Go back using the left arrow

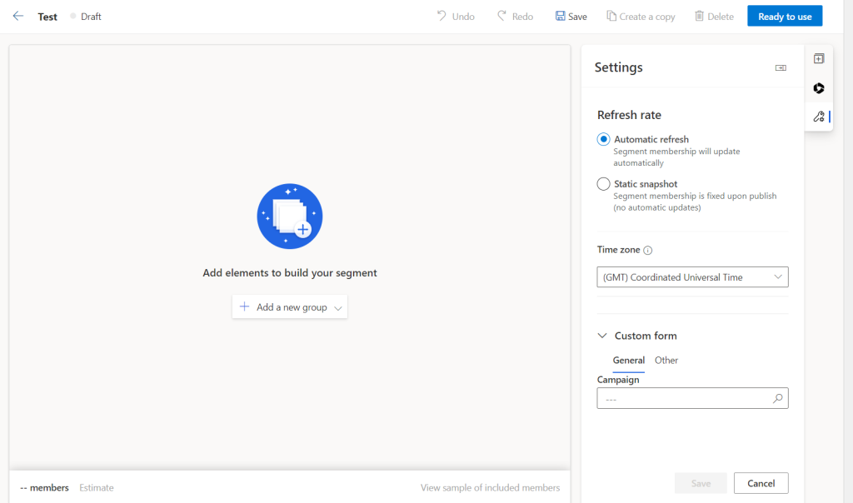(x=18, y=17)
